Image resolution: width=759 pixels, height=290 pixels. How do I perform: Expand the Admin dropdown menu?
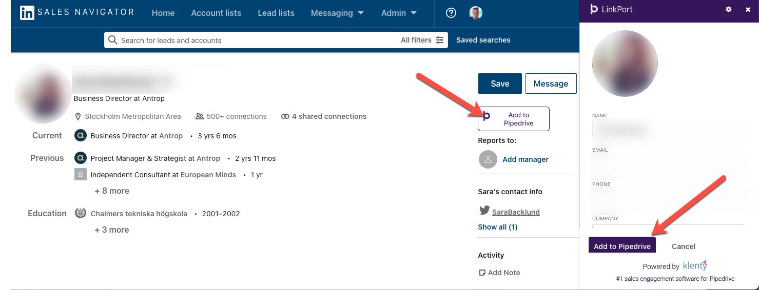point(399,13)
